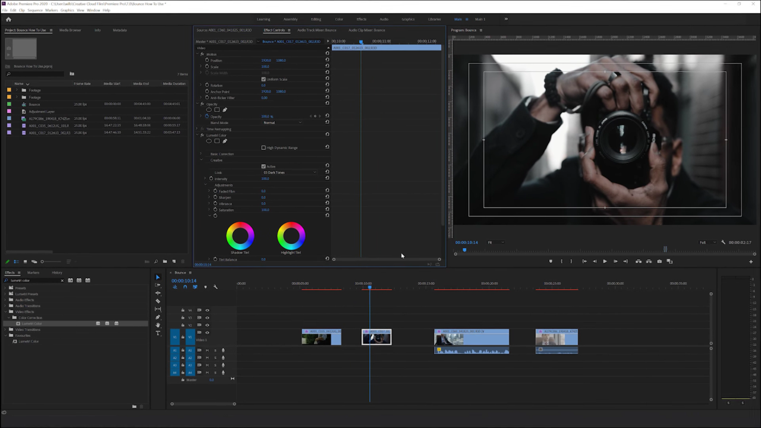Click the Scale reset parameter button
761x428 pixels.
point(327,66)
